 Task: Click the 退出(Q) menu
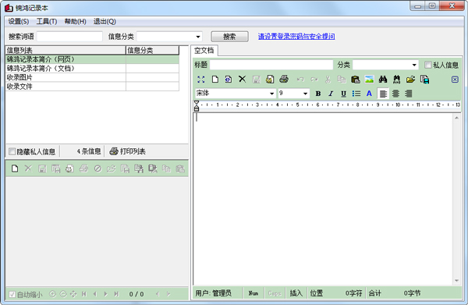[x=105, y=22]
